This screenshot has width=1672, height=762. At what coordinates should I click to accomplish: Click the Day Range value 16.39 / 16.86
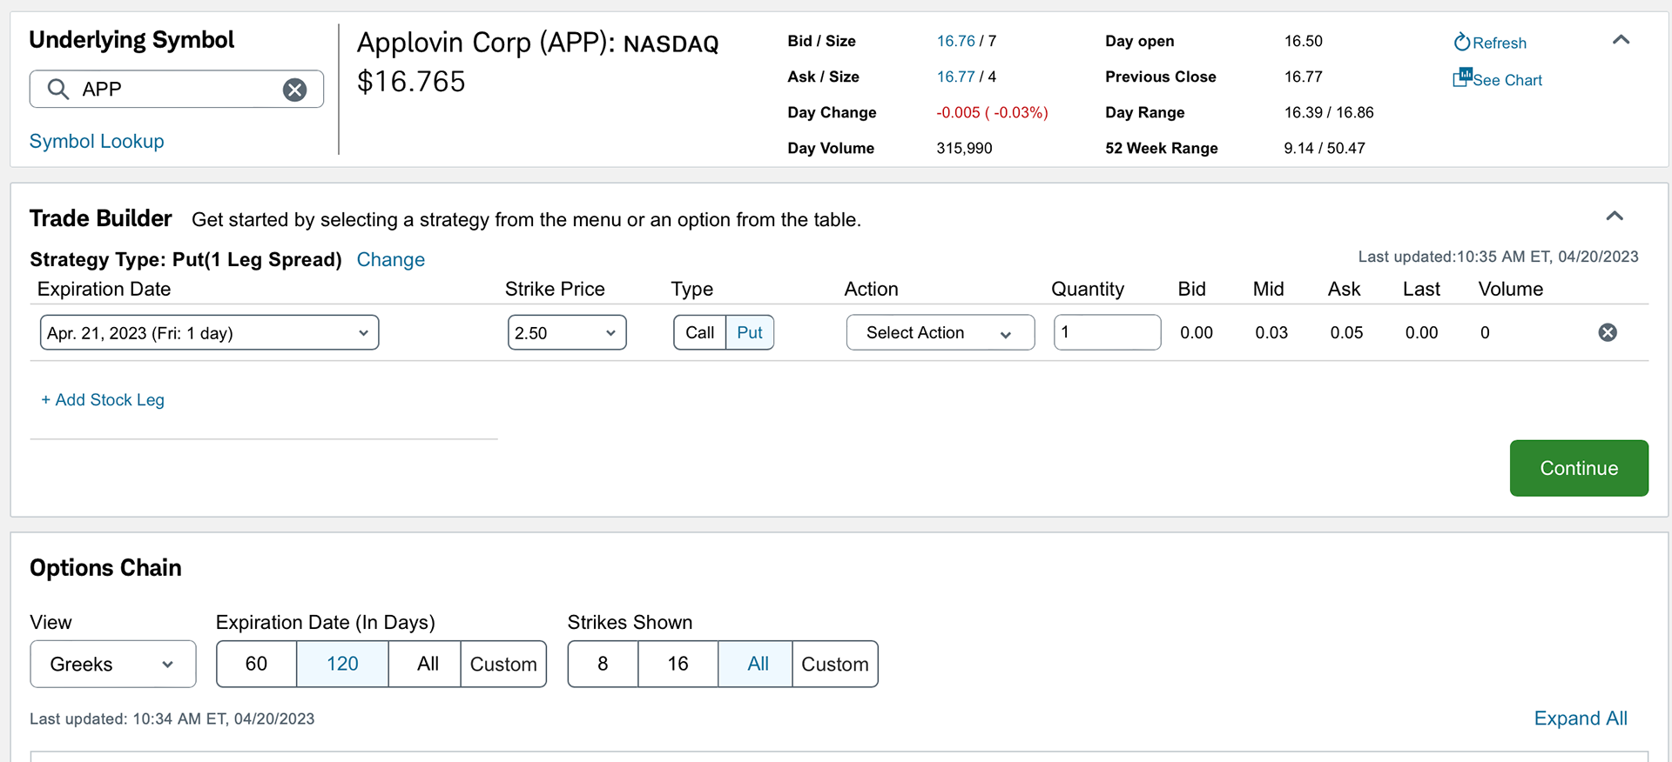click(1329, 112)
